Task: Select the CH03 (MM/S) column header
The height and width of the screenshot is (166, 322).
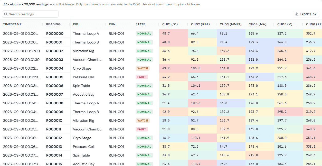Action: pos(231,24)
